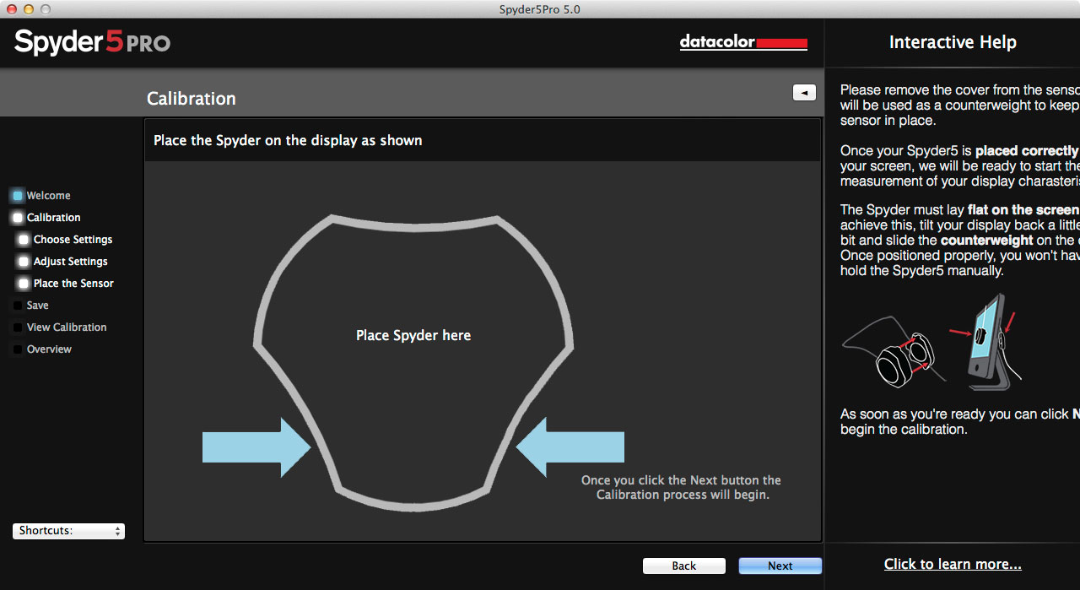Select the Save step in sidebar
Viewport: 1080px width, 590px height.
tap(38, 306)
